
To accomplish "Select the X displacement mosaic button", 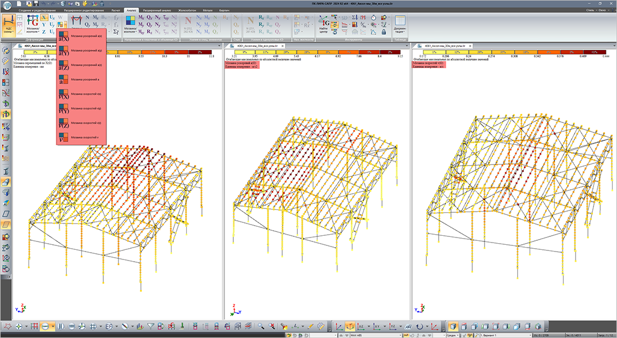I will [x=44, y=18].
